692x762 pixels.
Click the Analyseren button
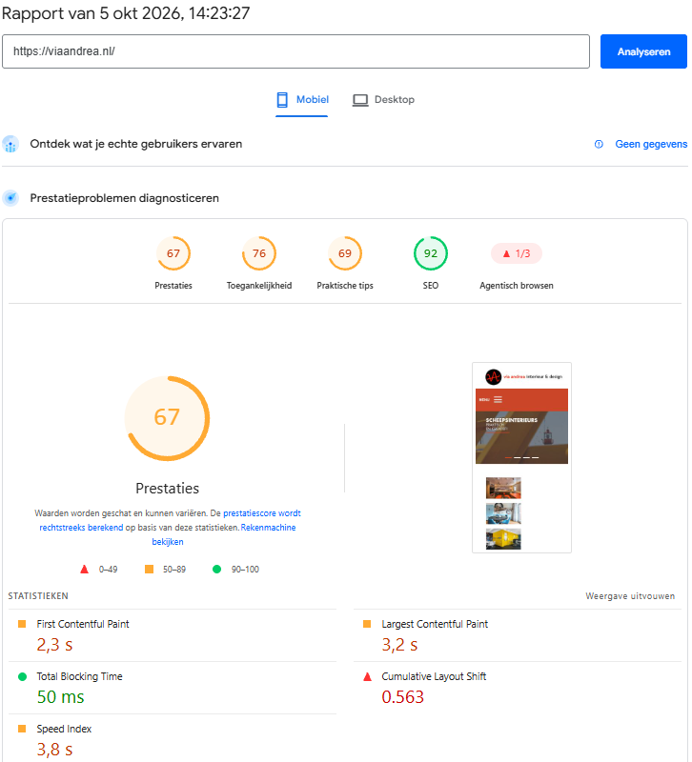(642, 51)
